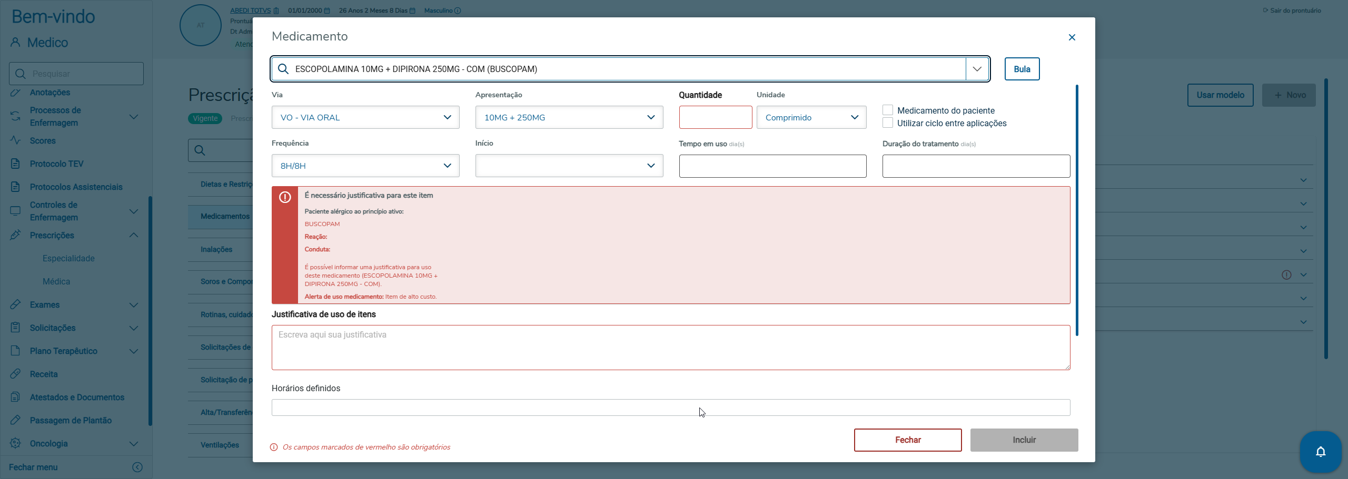Expand the Apresentação dropdown
Screen dimensions: 1348x479
click(569, 117)
